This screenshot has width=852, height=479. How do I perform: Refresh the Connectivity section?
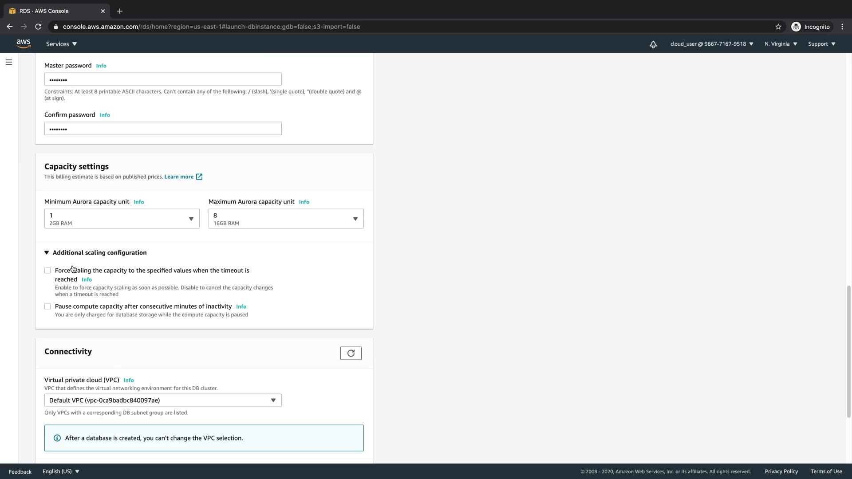click(x=351, y=353)
